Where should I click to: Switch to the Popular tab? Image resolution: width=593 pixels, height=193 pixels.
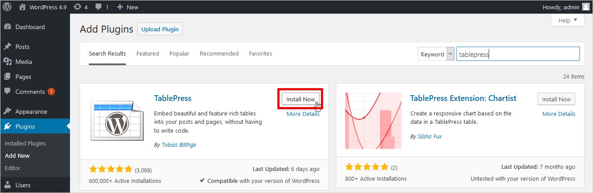click(179, 53)
